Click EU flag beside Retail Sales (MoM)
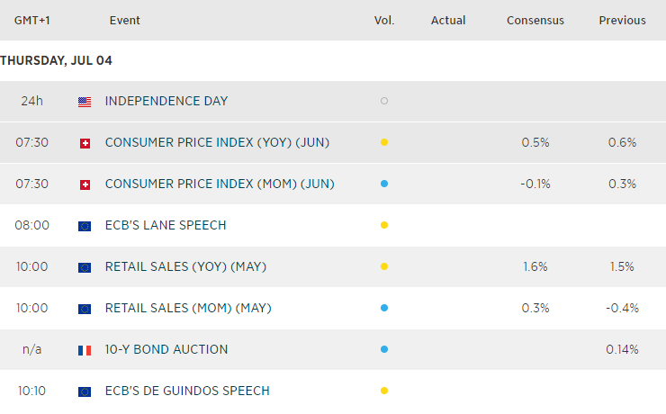This screenshot has height=414, width=666. point(85,309)
